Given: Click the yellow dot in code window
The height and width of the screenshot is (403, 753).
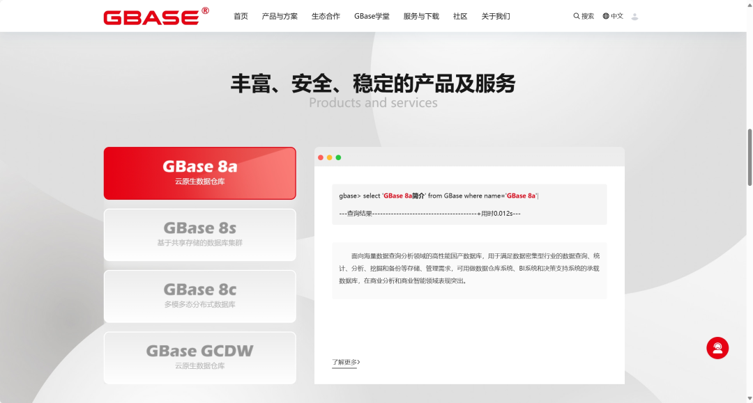Looking at the screenshot, I should [x=329, y=158].
